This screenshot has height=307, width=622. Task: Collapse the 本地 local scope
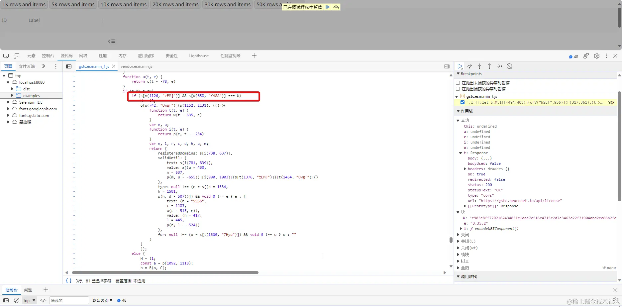coord(458,120)
